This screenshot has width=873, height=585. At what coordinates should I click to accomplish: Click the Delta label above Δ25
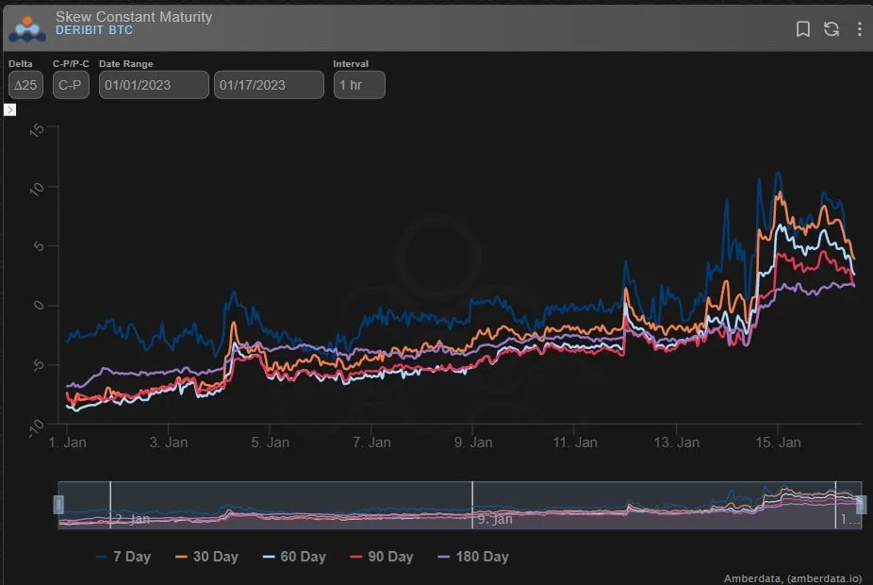21,64
